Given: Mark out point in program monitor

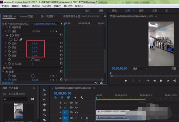Looking at the screenshot, I should pos(139,81).
